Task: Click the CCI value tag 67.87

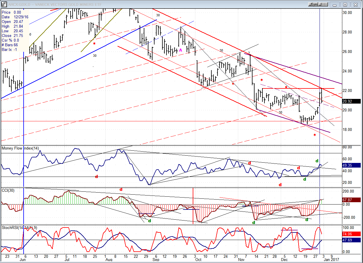Action: pos(351,200)
